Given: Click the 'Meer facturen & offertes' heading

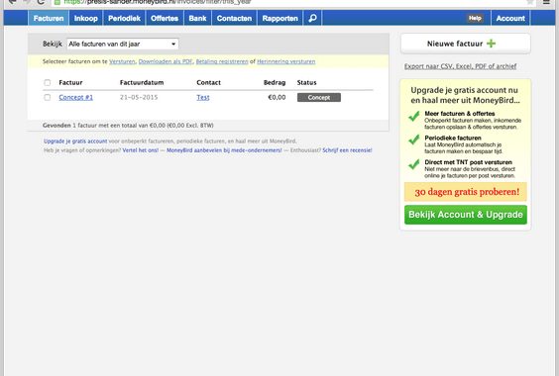Looking at the screenshot, I should (460, 114).
